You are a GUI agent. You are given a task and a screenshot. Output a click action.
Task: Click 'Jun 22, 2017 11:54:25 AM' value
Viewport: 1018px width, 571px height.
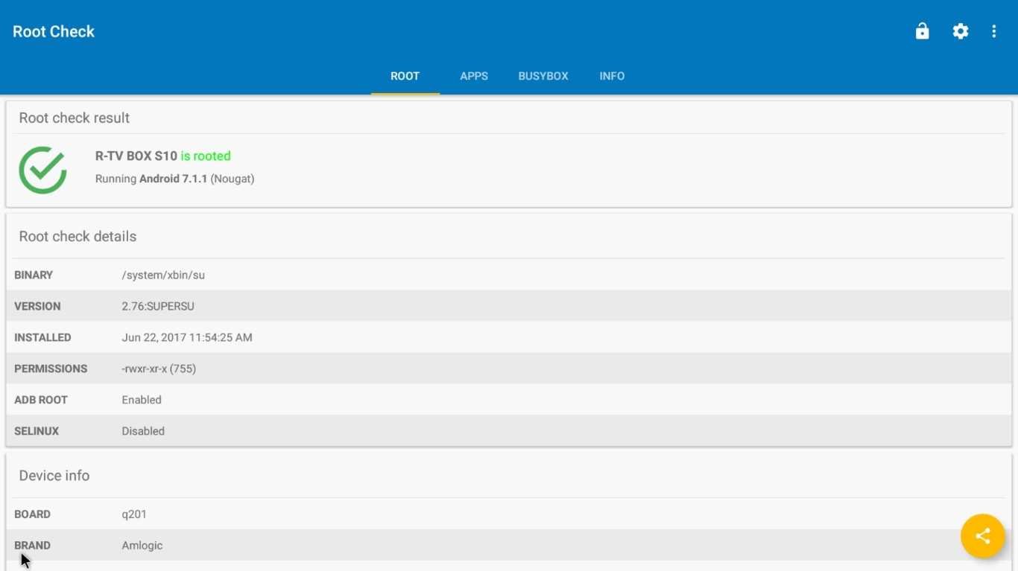(187, 337)
